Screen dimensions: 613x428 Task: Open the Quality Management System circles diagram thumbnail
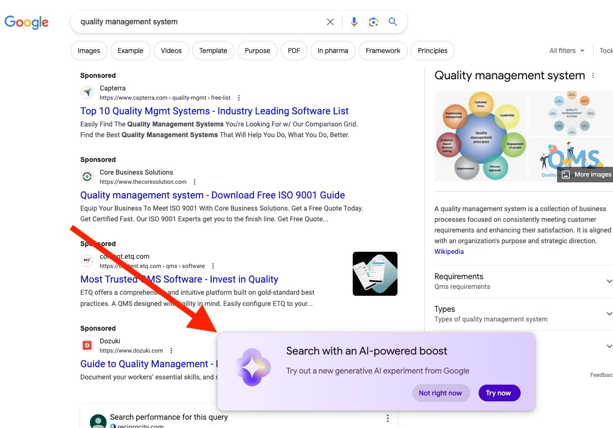click(x=571, y=113)
